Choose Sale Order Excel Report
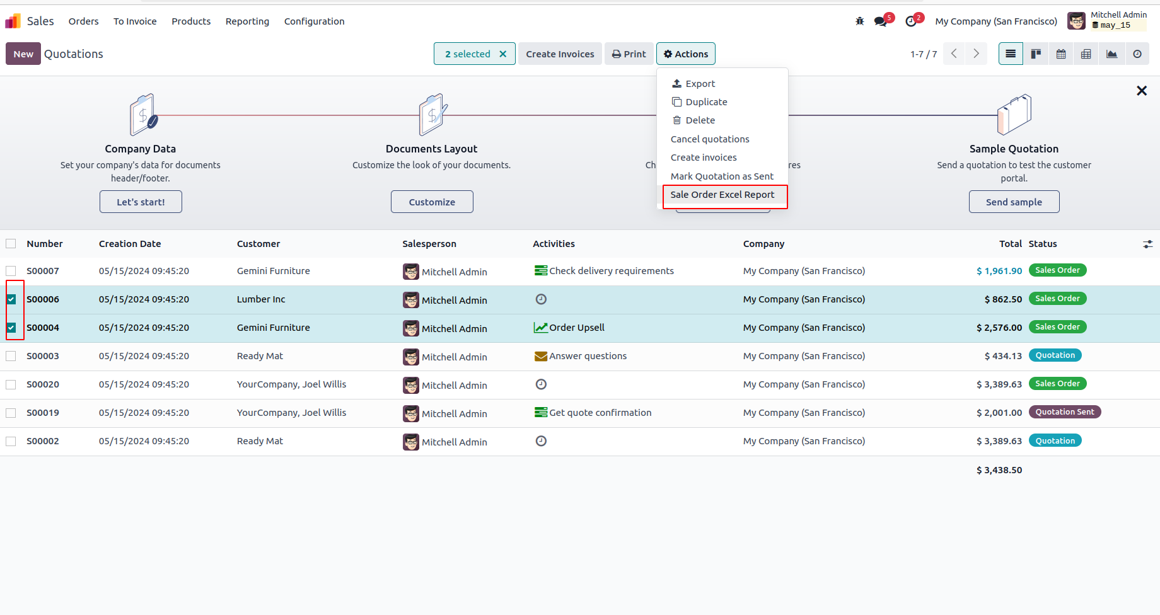1160x615 pixels. [x=722, y=195]
